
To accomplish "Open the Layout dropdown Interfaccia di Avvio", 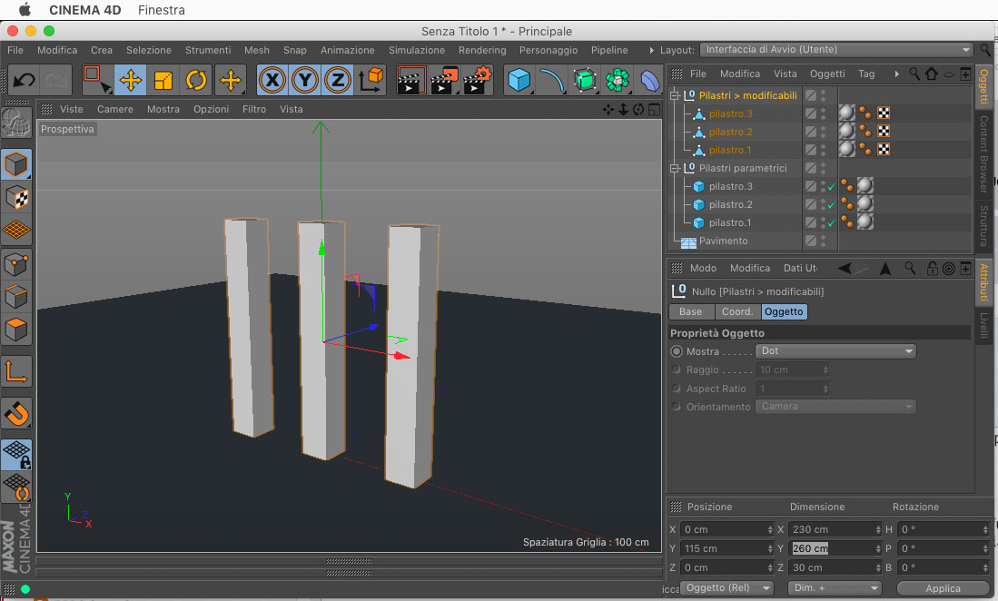I will (x=836, y=50).
